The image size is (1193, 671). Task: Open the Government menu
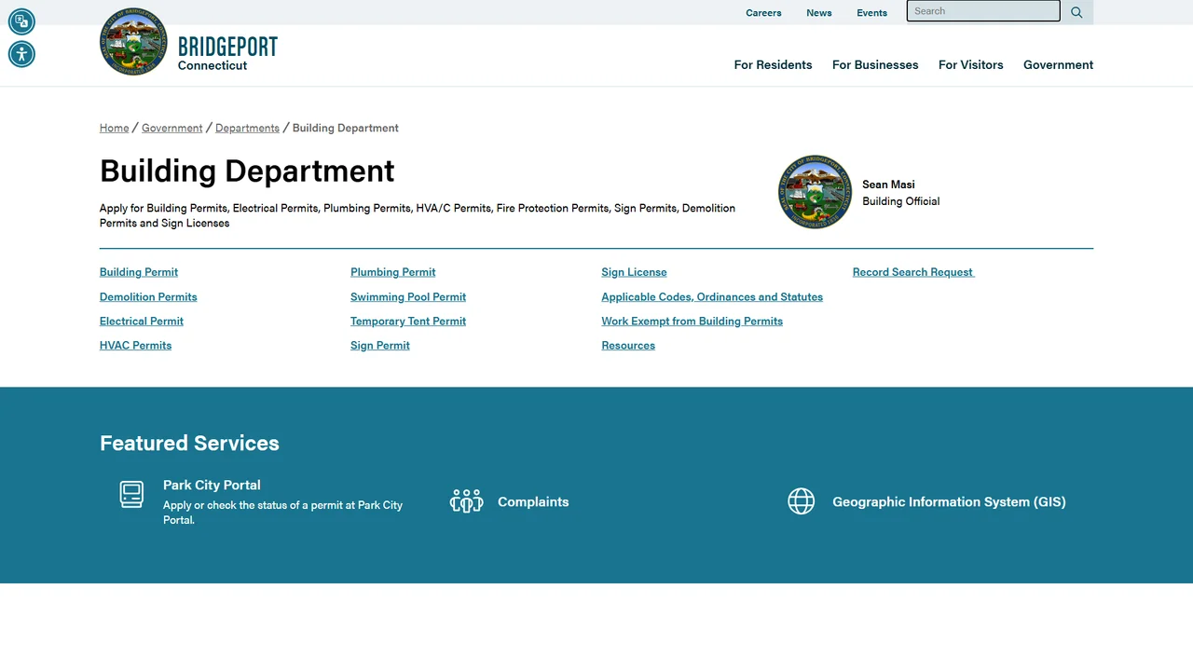pos(1058,64)
